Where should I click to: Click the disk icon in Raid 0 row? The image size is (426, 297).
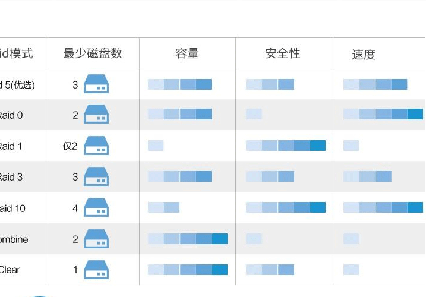pyautogui.click(x=96, y=114)
